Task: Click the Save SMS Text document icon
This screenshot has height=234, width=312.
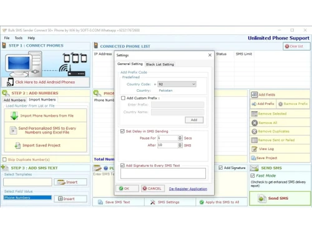Action: click(x=100, y=202)
